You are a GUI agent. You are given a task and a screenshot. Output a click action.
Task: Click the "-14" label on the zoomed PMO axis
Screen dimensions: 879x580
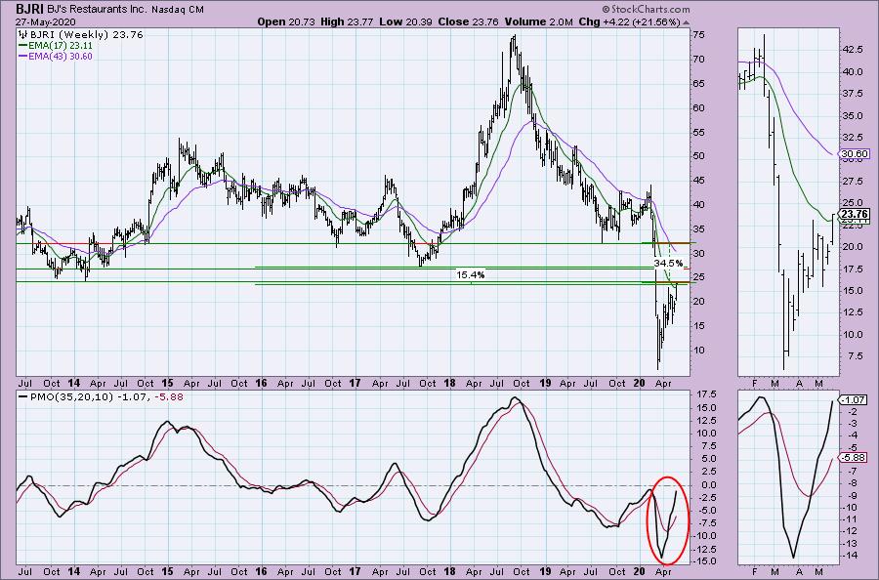(x=849, y=556)
